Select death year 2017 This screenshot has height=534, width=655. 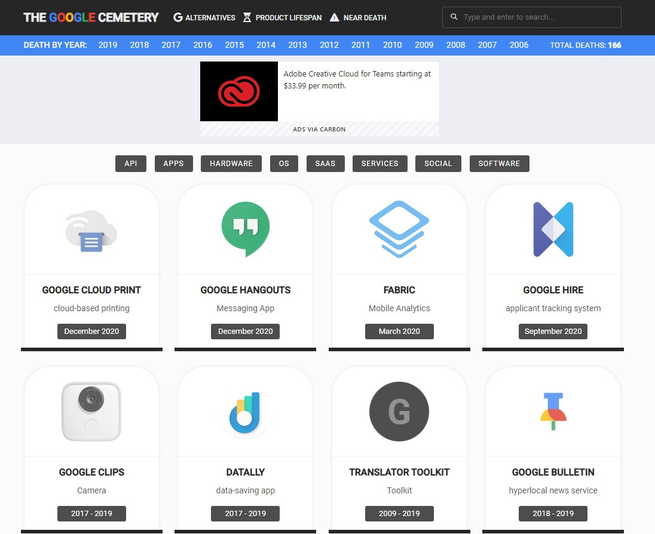[171, 45]
